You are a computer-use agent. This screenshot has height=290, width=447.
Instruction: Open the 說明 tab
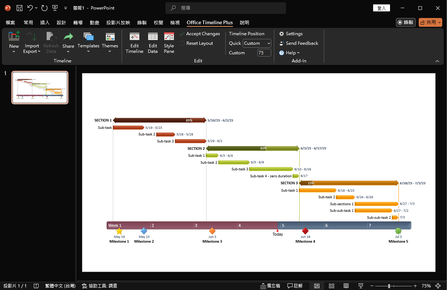click(x=244, y=23)
